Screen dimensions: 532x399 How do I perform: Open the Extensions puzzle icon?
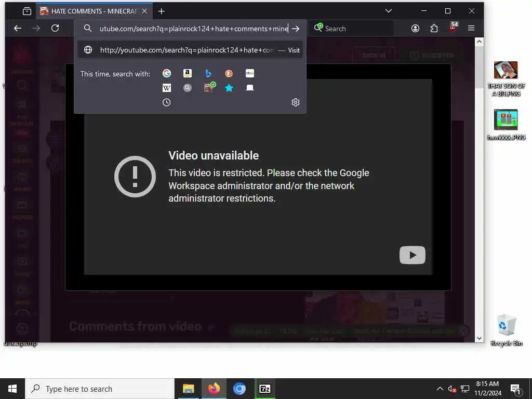tap(434, 28)
